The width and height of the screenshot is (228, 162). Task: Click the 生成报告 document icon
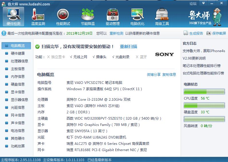pos(186,33)
